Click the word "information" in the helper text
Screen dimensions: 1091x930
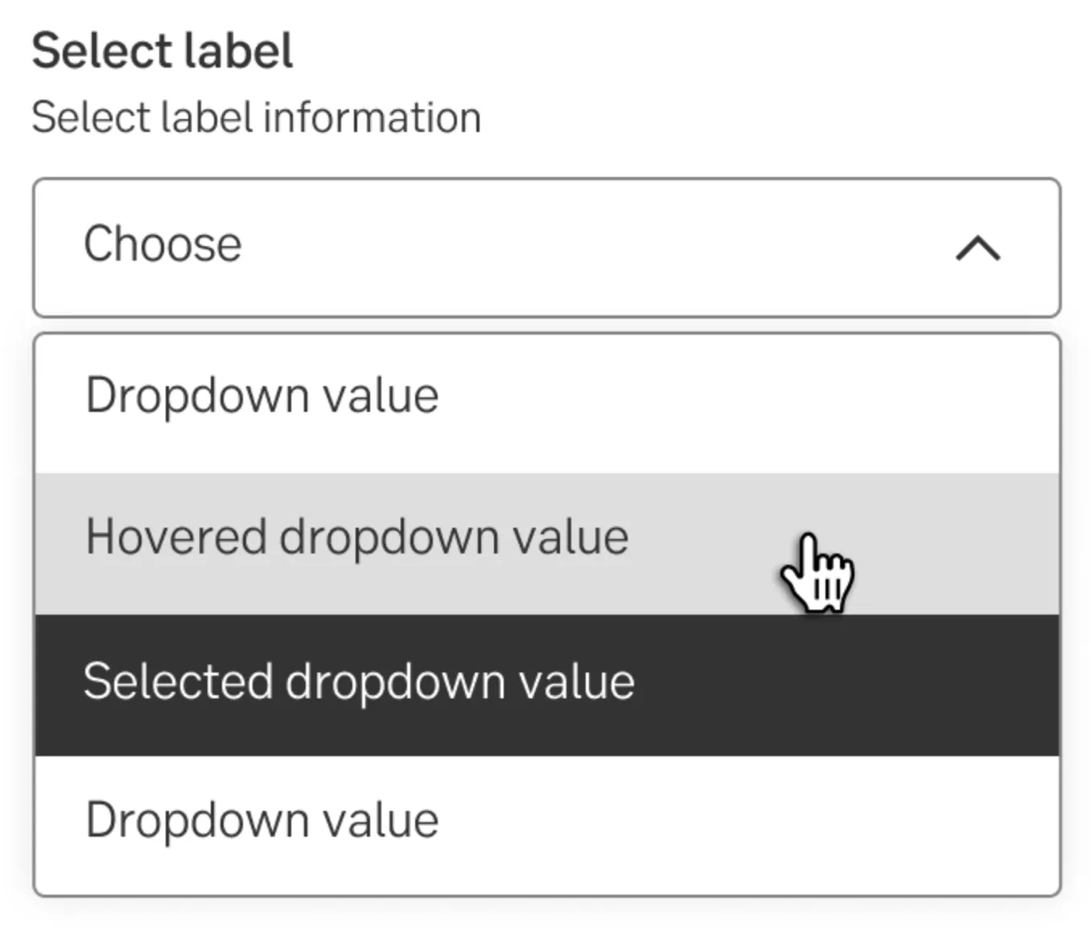372,117
